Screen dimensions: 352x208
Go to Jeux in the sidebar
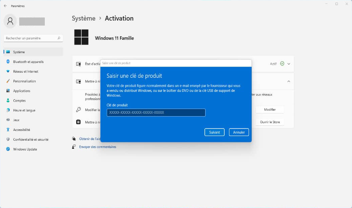[x=16, y=120]
